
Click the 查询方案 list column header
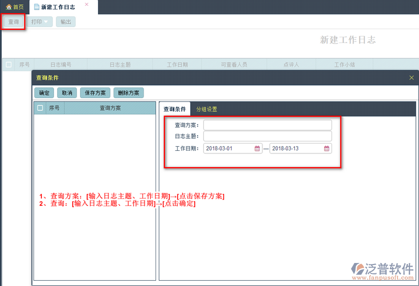pyautogui.click(x=110, y=108)
